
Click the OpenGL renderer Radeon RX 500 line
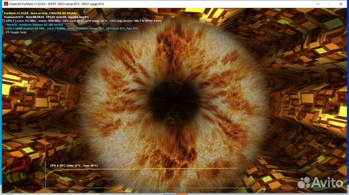coord(35,25)
